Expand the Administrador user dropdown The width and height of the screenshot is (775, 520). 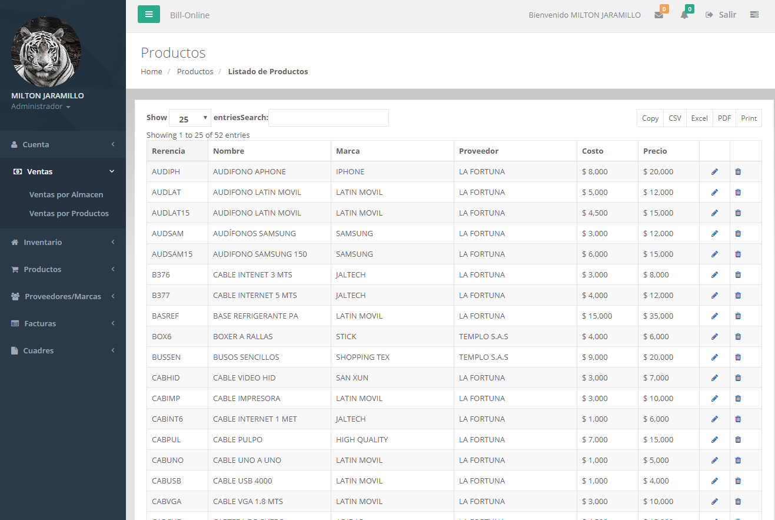click(41, 107)
